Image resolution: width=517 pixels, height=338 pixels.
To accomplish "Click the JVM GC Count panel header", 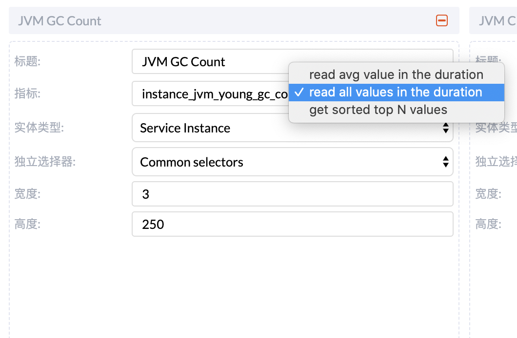I will [234, 20].
